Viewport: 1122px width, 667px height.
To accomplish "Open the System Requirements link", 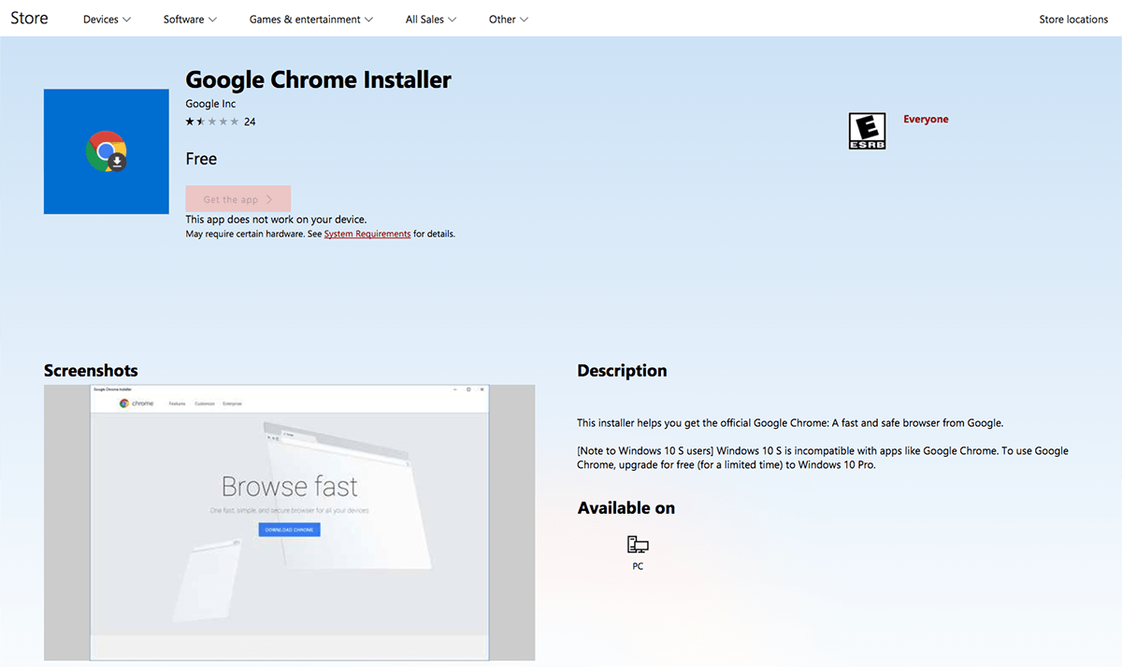I will tap(367, 234).
